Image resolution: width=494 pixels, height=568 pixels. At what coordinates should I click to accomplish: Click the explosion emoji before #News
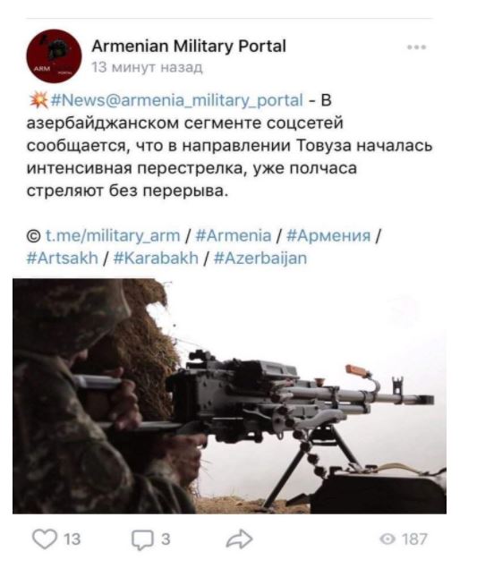(x=38, y=100)
